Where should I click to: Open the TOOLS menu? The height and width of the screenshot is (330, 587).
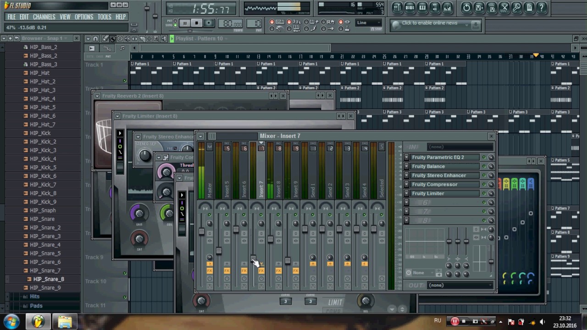click(x=104, y=16)
